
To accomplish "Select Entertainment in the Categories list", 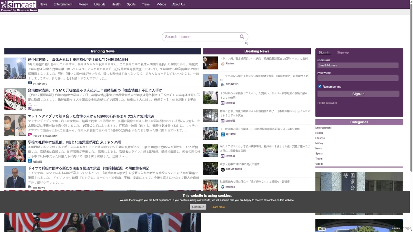I will (x=323, y=128).
